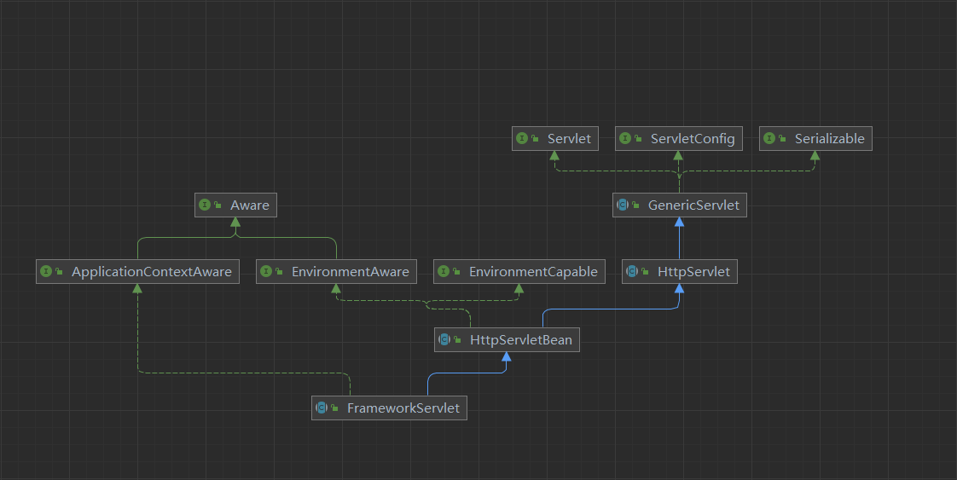Click the public visibility icon on EnvironmentAware
This screenshot has width=957, height=480.
(x=279, y=272)
